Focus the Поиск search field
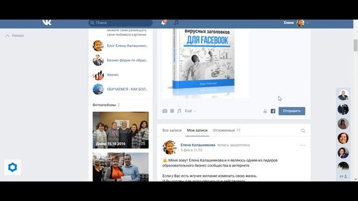The image size is (358, 201). click(x=121, y=23)
